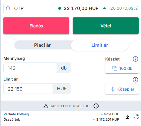Open the KID document icon

pyautogui.click(x=136, y=116)
